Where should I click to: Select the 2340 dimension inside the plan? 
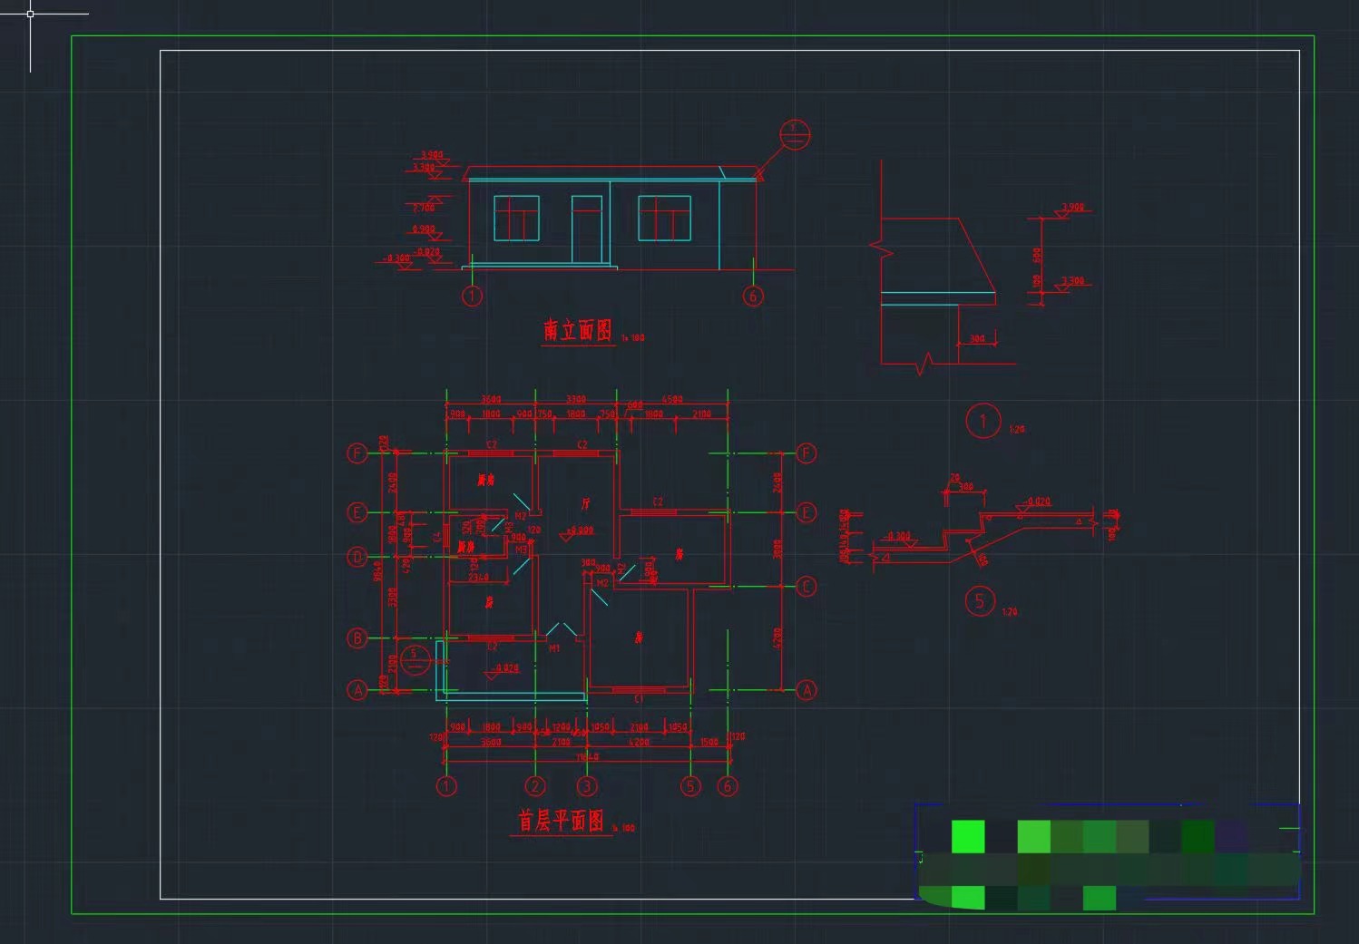(479, 577)
